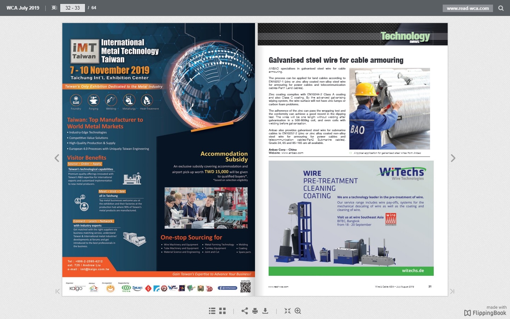
Task: Click the wire Southeast Asia badge
Action: [391, 219]
